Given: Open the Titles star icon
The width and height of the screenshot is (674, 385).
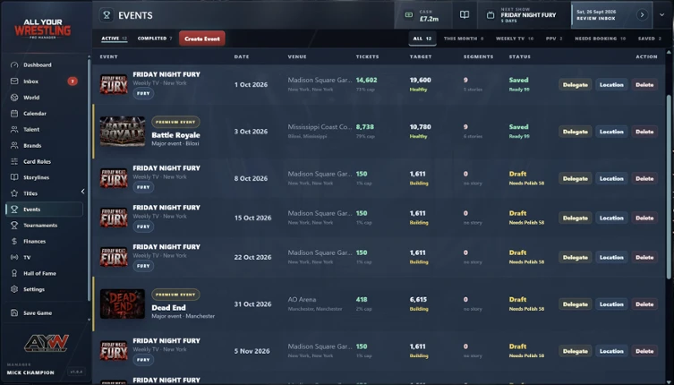Looking at the screenshot, I should pyautogui.click(x=14, y=193).
